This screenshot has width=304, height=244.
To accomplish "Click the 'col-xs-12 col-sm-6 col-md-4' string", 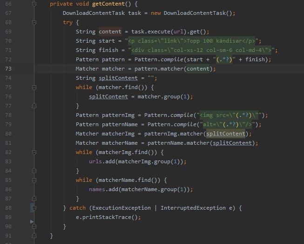I will tap(217, 50).
